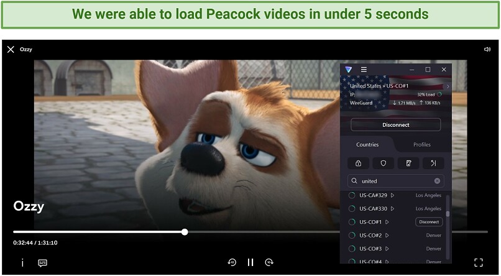
Task: Toggle the Secure Core lock filter
Action: tap(358, 163)
